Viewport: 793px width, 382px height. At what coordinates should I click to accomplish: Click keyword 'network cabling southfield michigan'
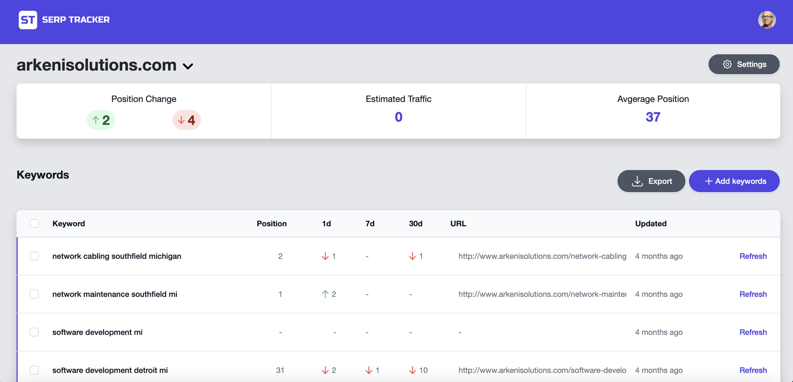pyautogui.click(x=117, y=256)
